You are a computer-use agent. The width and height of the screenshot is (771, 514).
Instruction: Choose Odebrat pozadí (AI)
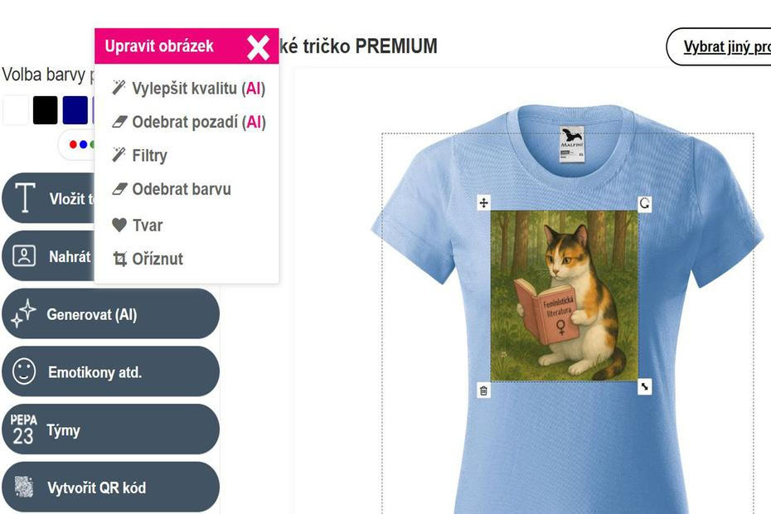189,122
